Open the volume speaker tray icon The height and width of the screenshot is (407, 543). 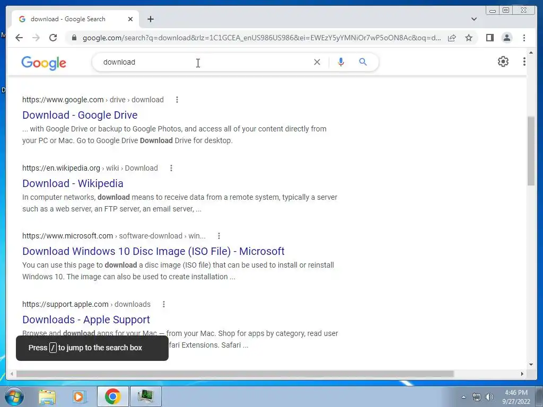coord(489,397)
